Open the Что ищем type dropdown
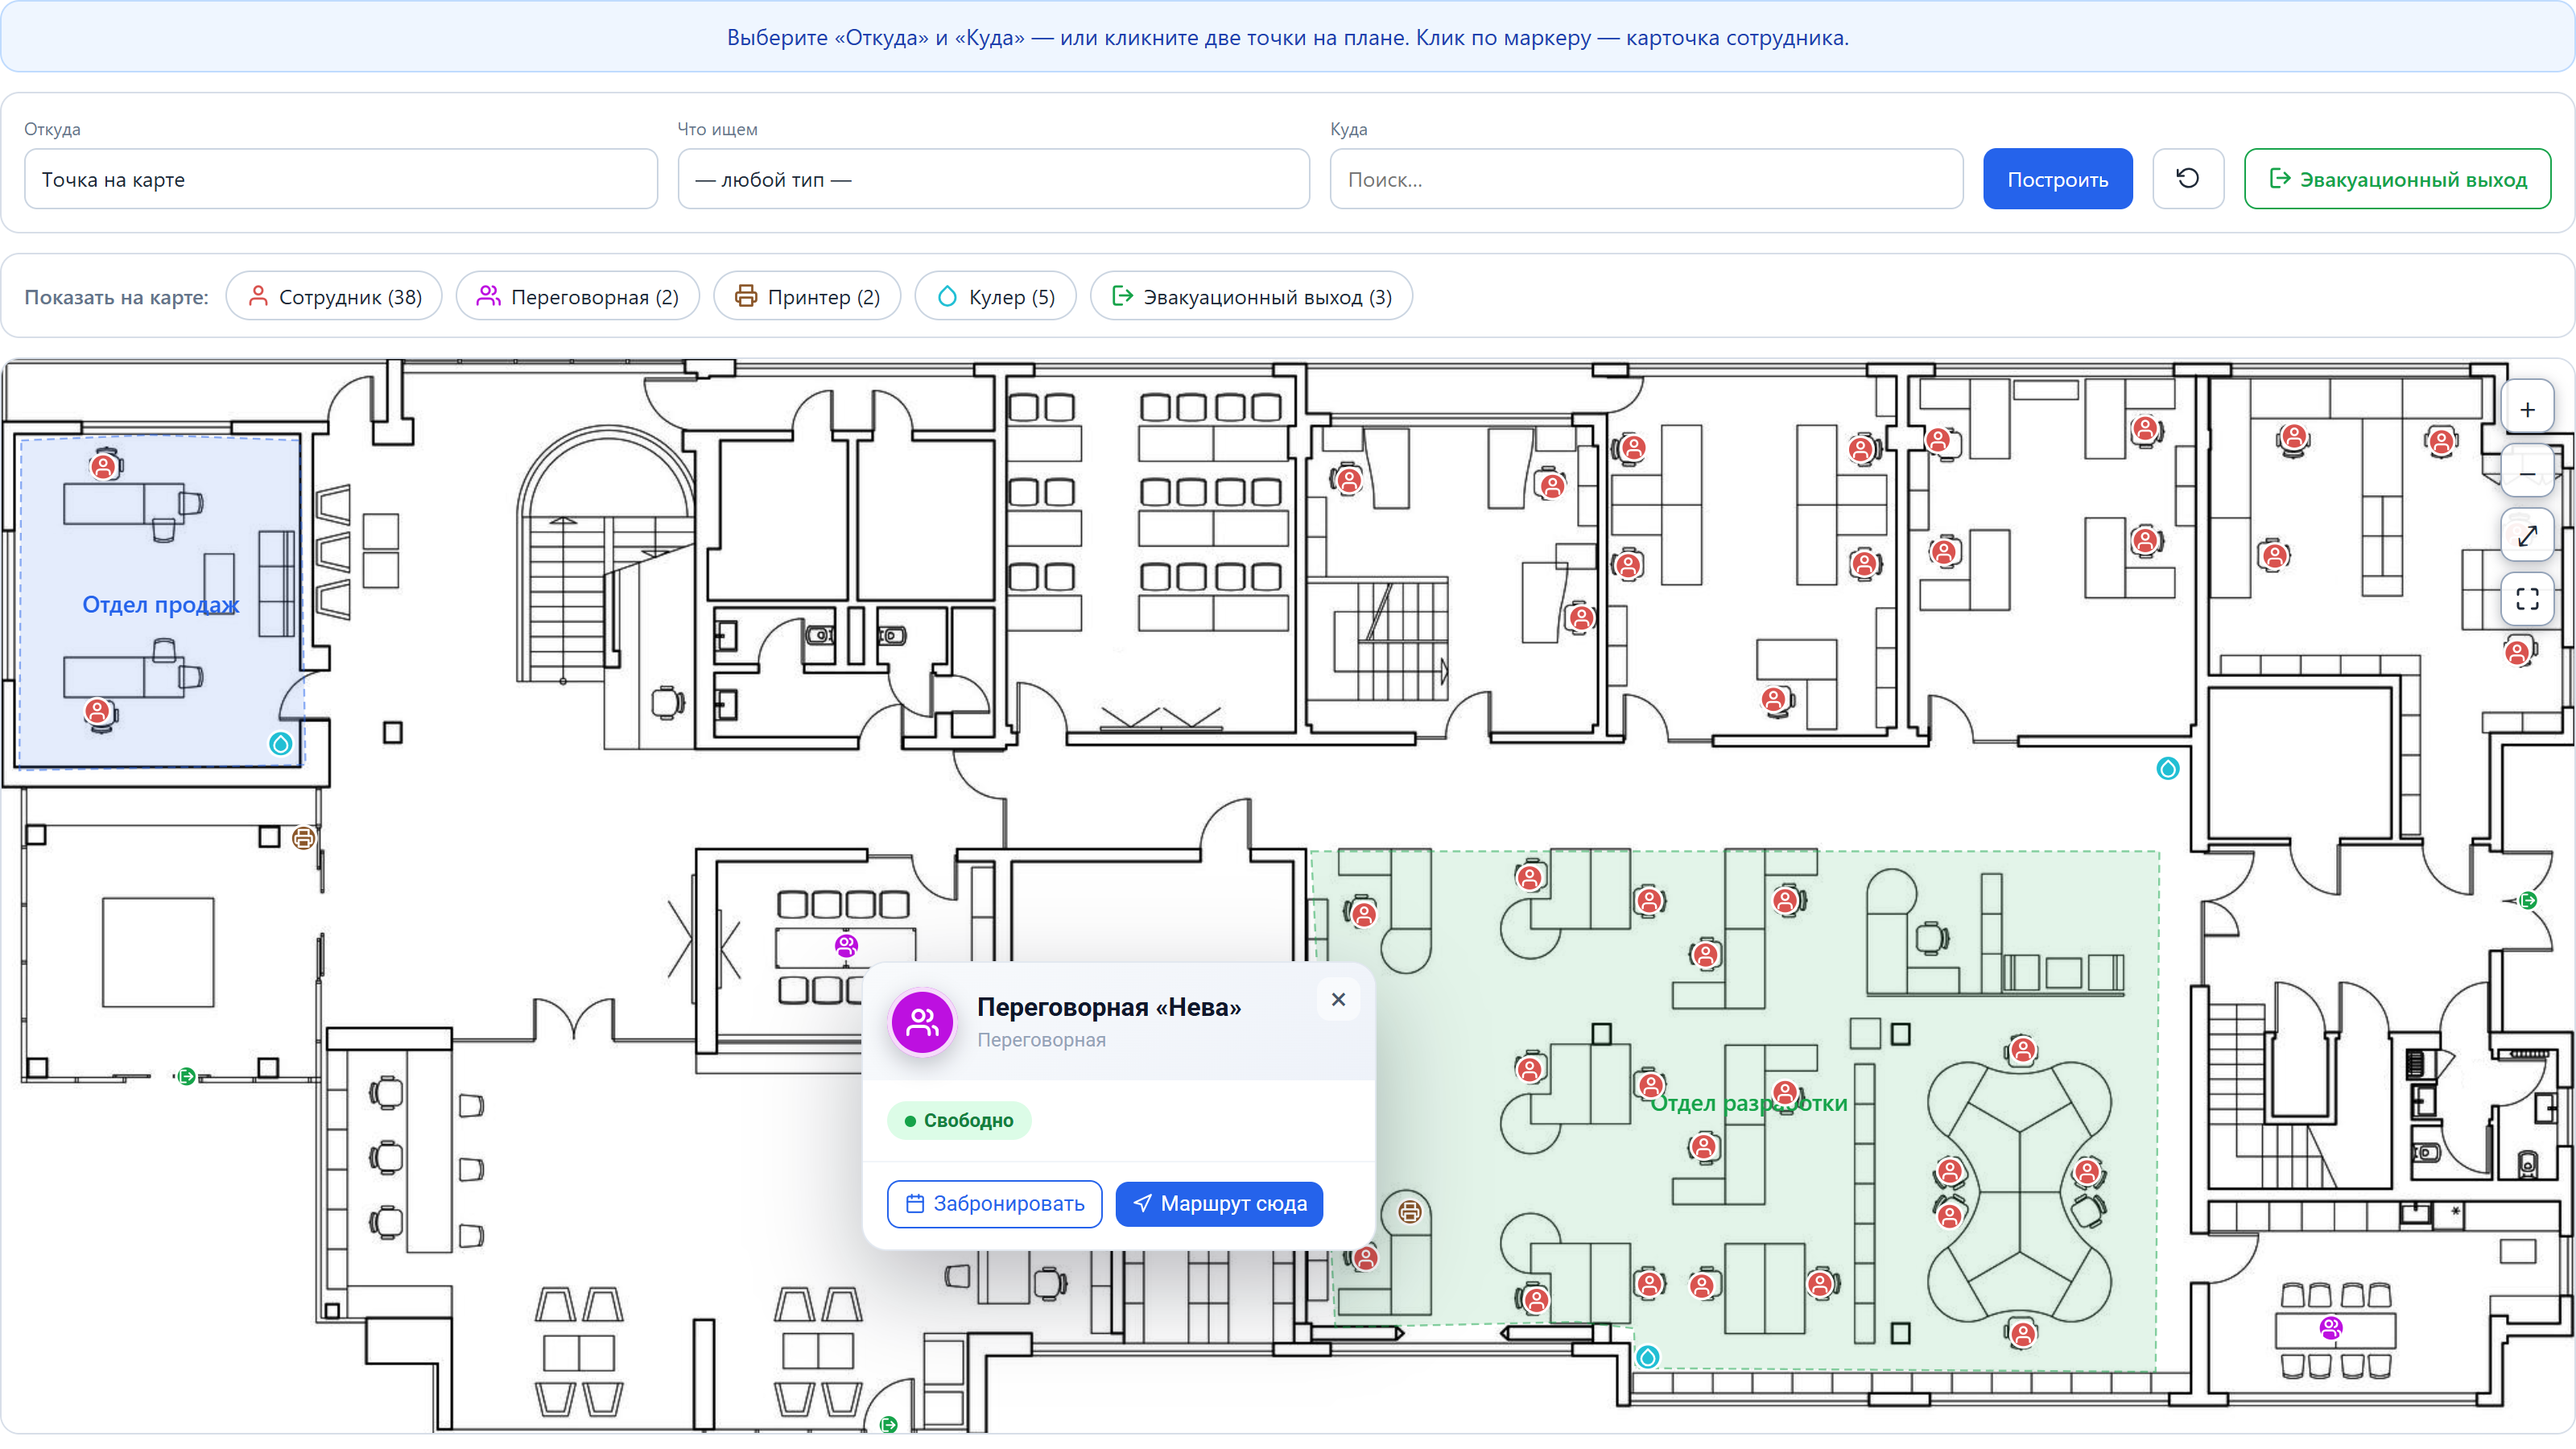 point(994,179)
